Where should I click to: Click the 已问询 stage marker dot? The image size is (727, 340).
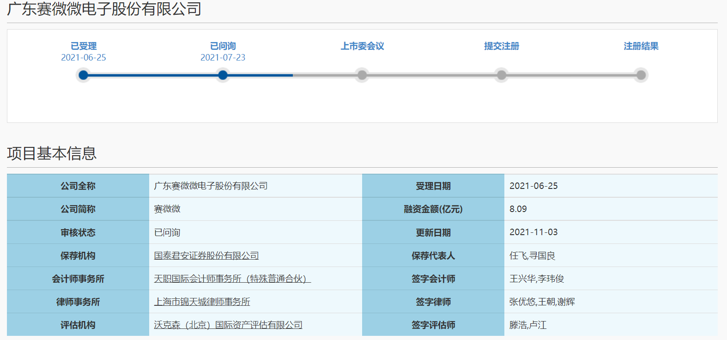pos(223,75)
